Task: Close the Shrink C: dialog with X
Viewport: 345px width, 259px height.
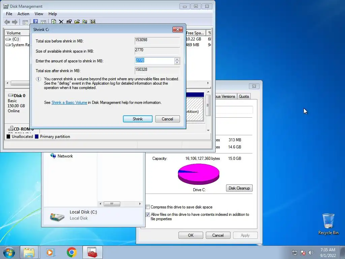Action: point(178,29)
